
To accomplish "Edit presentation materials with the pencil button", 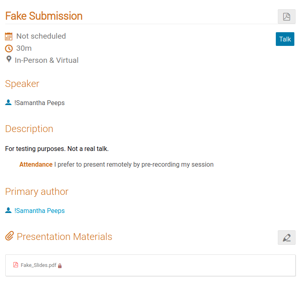I will coord(286,238).
